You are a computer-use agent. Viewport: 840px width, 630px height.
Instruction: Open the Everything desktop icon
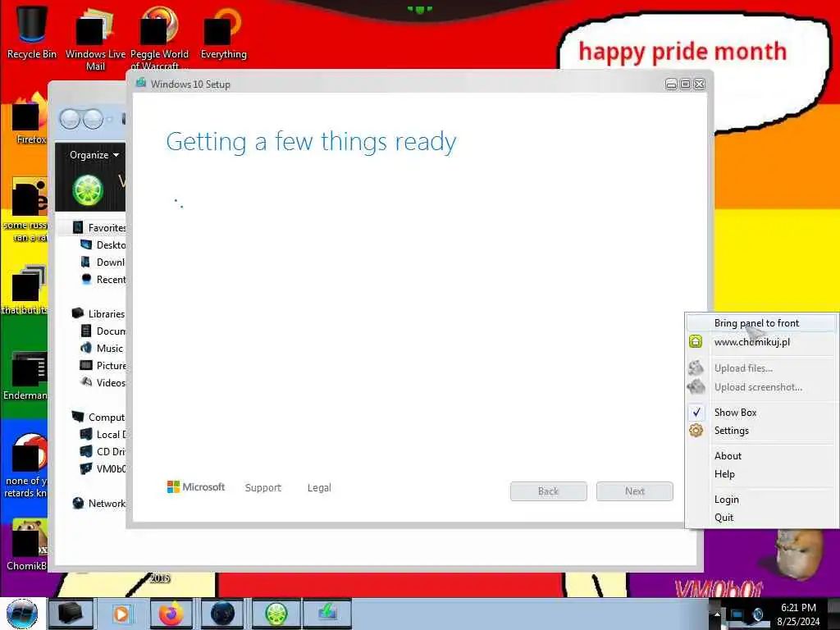click(223, 32)
